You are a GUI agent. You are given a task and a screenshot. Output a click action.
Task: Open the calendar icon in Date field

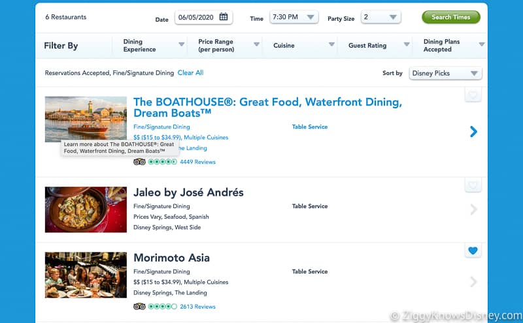coord(224,17)
